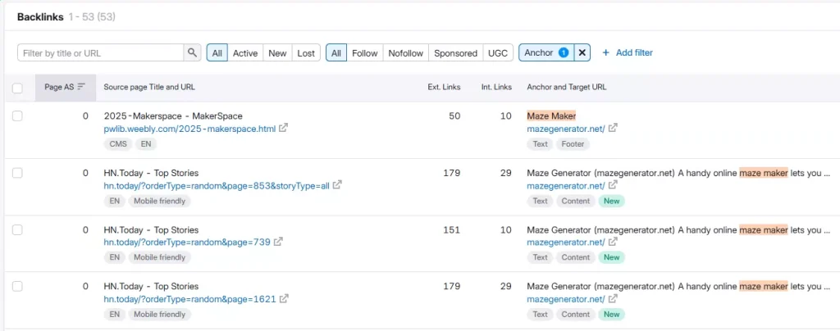Viewport: 840px width, 331px height.
Task: Open target external icon in page=853 row
Action: point(613,185)
